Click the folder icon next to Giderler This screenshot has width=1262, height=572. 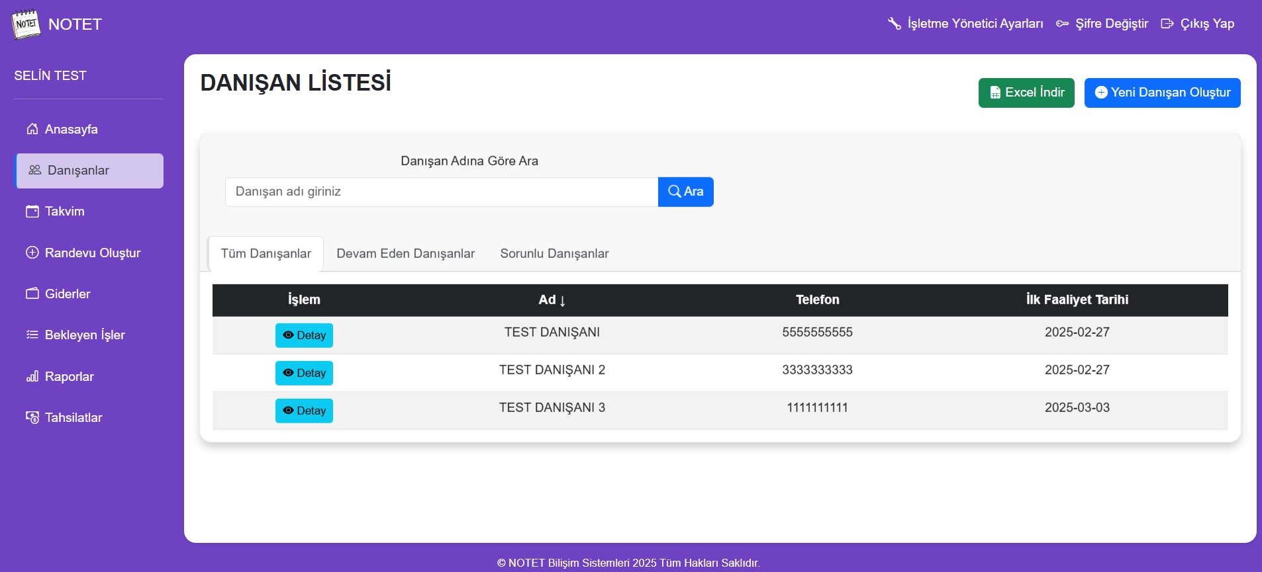tap(32, 294)
